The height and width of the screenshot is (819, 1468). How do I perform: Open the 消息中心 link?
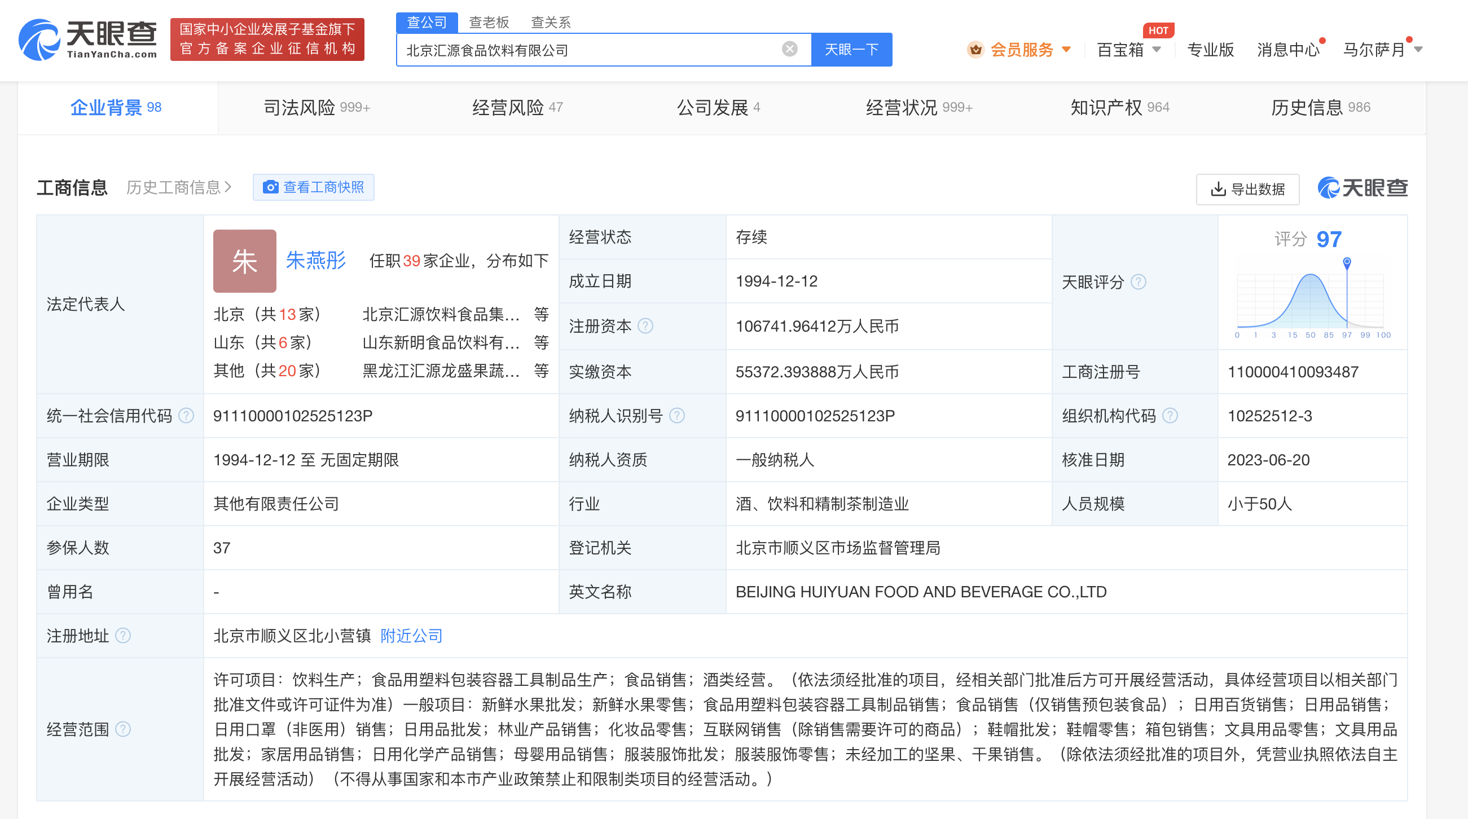coord(1288,50)
